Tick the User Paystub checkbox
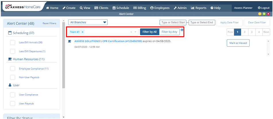Viewport: 273px width, 119px height. click(x=13, y=103)
